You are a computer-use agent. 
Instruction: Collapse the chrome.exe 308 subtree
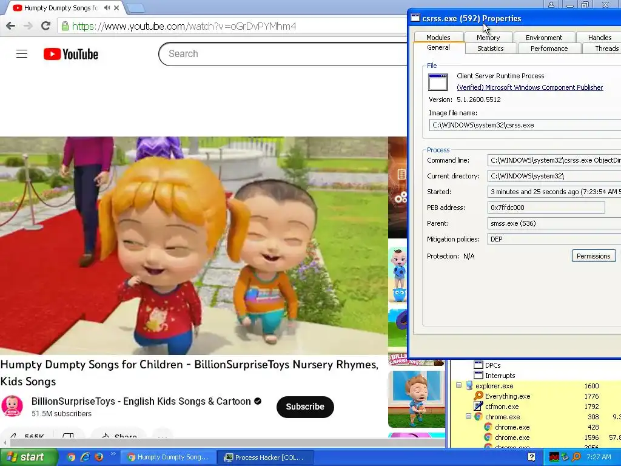468,416
